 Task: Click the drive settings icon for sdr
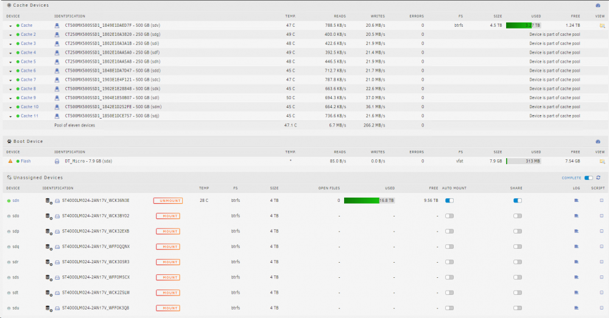49,262
